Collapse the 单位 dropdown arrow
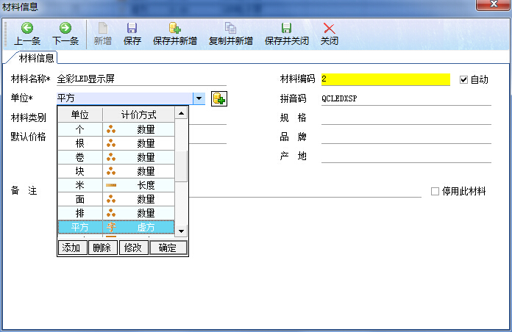This screenshot has height=332, width=512. pos(198,98)
